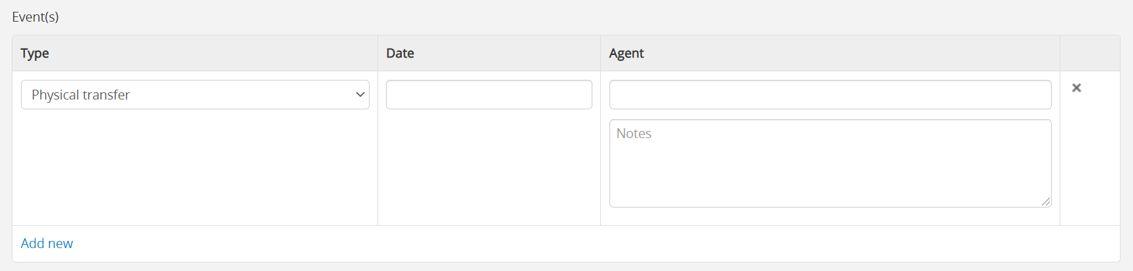Image resolution: width=1133 pixels, height=271 pixels.
Task: Click the Date column header
Action: (400, 54)
